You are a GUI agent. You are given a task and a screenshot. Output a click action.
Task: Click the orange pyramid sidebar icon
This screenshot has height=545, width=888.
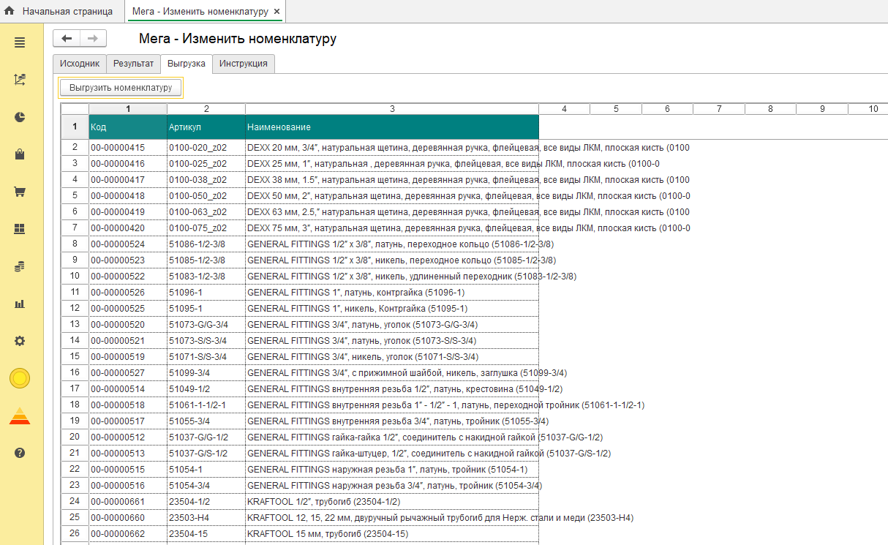[20, 416]
